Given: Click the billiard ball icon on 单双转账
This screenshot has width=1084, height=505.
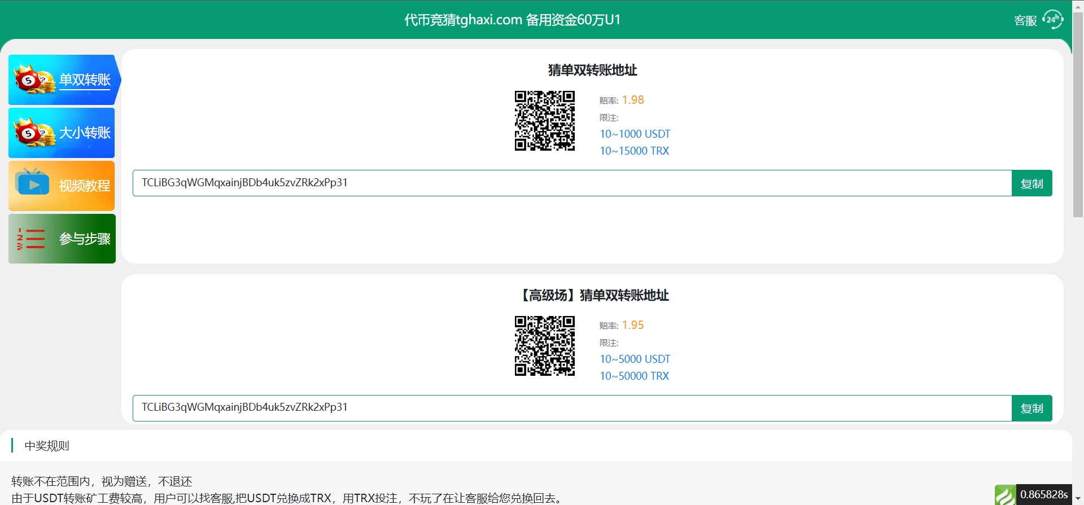Looking at the screenshot, I should (34, 80).
